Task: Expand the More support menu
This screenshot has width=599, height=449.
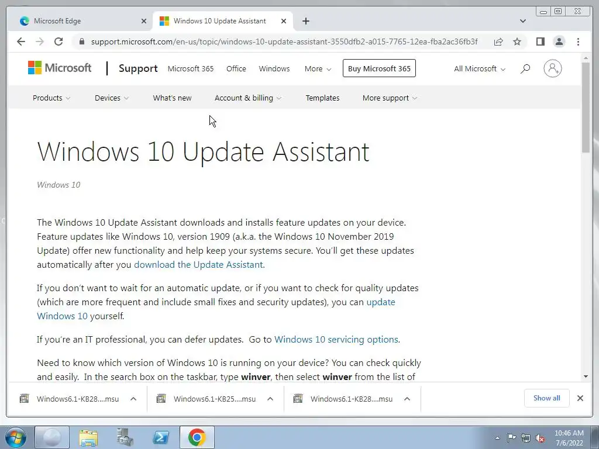Action: click(390, 98)
